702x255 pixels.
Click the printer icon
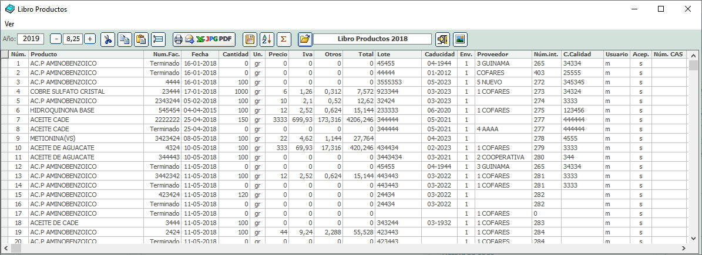click(179, 39)
